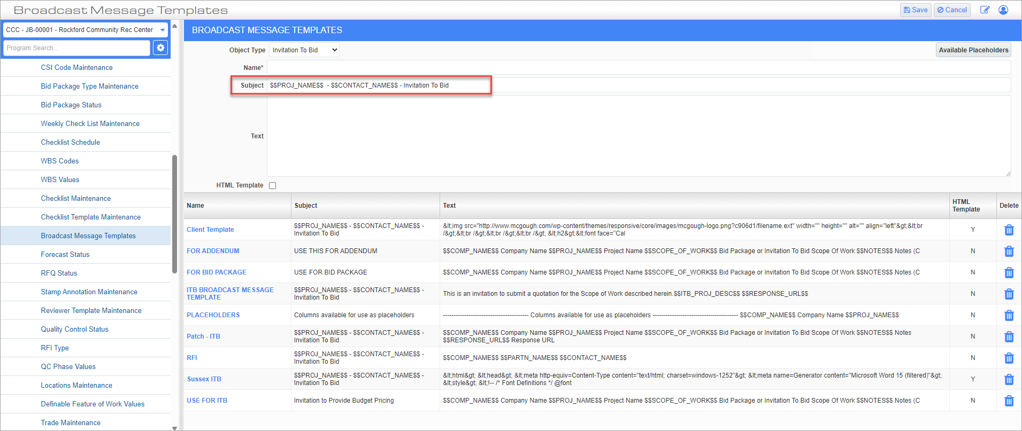Open WBS Codes
This screenshot has width=1022, height=431.
[x=59, y=161]
